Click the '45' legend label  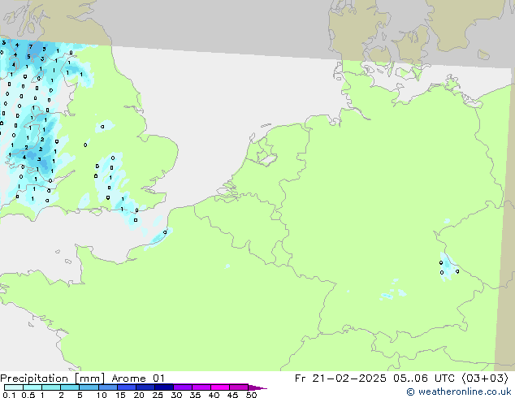coord(232,395)
